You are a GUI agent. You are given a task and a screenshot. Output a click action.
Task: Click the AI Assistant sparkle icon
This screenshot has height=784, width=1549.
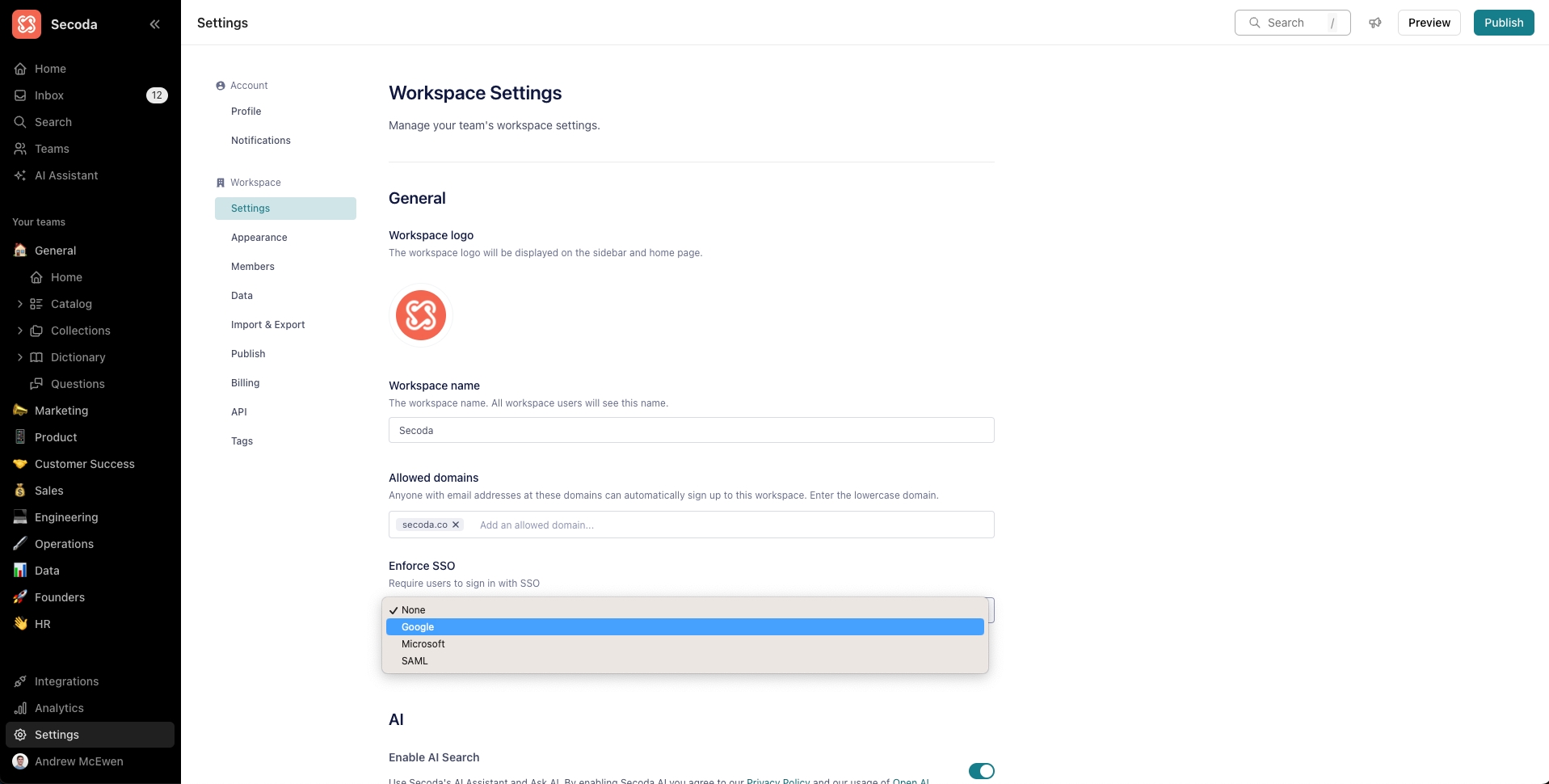pos(20,175)
